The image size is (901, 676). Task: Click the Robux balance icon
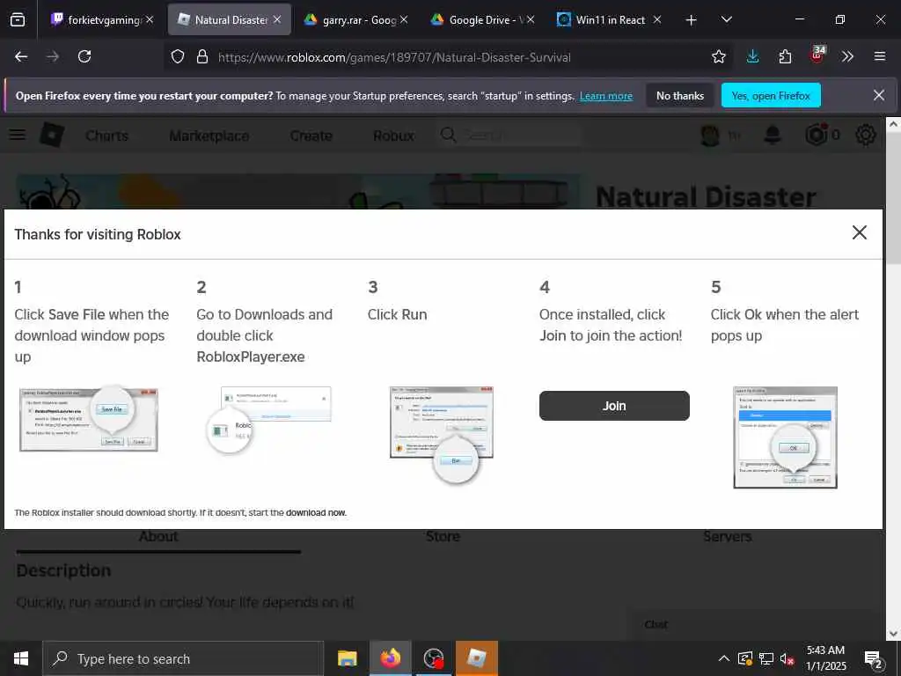tap(817, 135)
